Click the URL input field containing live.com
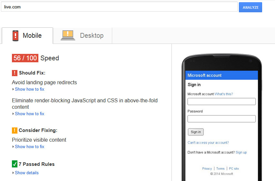275x181 pixels. (x=119, y=7)
